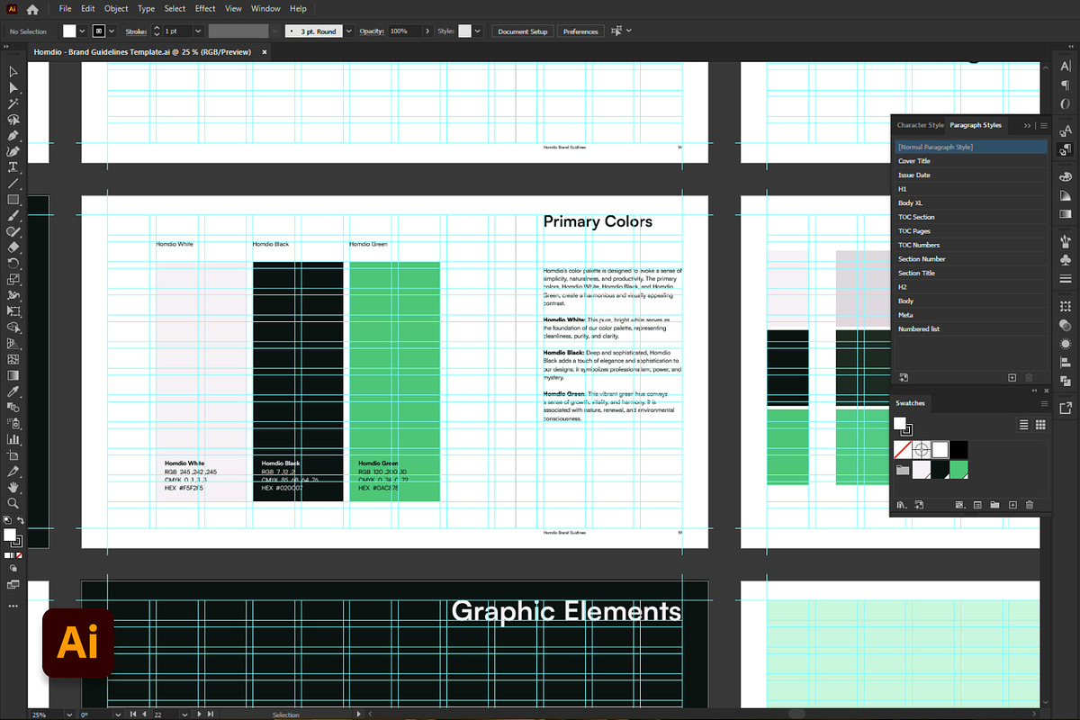Viewport: 1080px width, 720px height.
Task: Open Swatch Libraries menu in Swatches panel
Action: (901, 505)
